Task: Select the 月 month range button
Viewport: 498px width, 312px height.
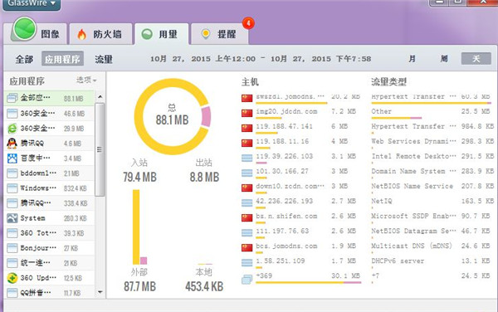Action: click(412, 59)
